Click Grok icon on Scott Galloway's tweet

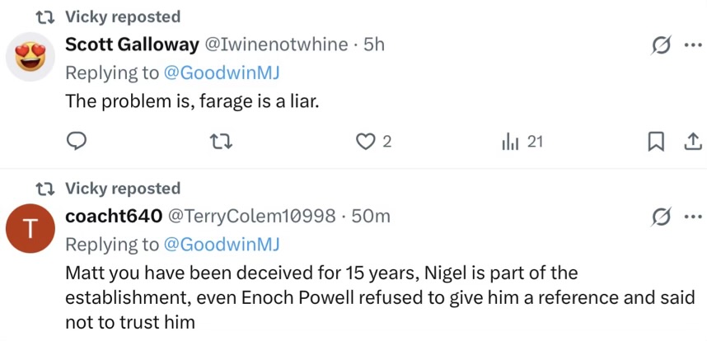click(x=662, y=44)
